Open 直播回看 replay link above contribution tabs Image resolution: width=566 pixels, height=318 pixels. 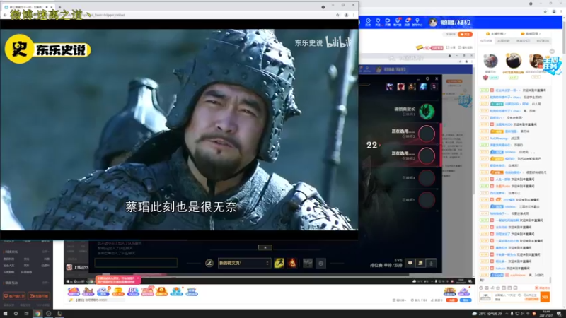point(531,33)
